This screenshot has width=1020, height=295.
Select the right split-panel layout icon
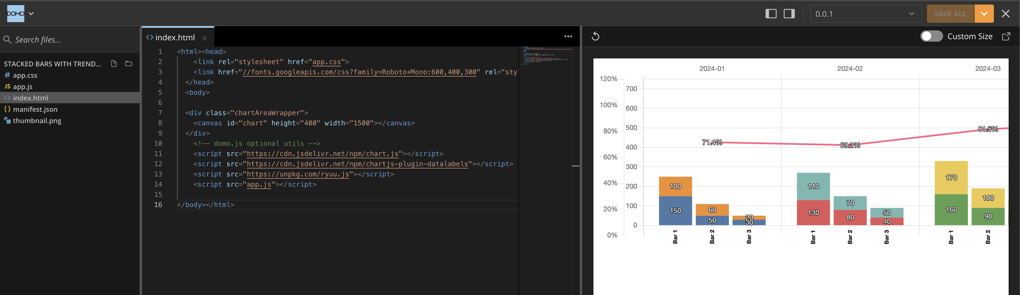788,13
